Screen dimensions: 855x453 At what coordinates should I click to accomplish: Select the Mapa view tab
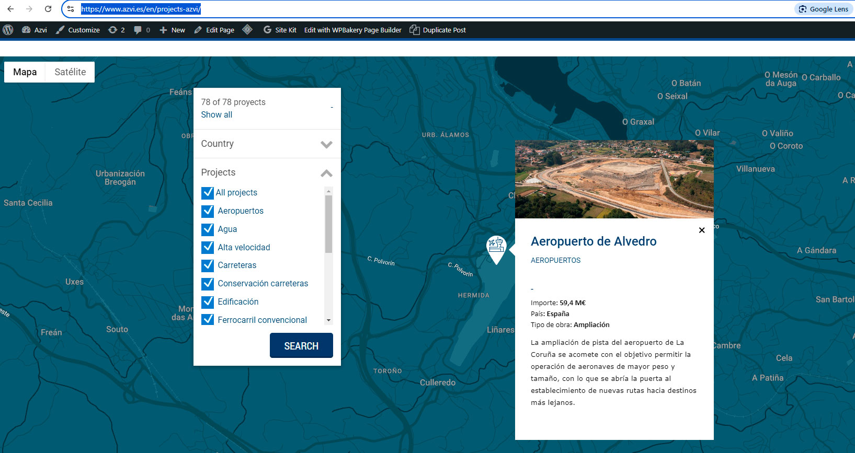[25, 72]
